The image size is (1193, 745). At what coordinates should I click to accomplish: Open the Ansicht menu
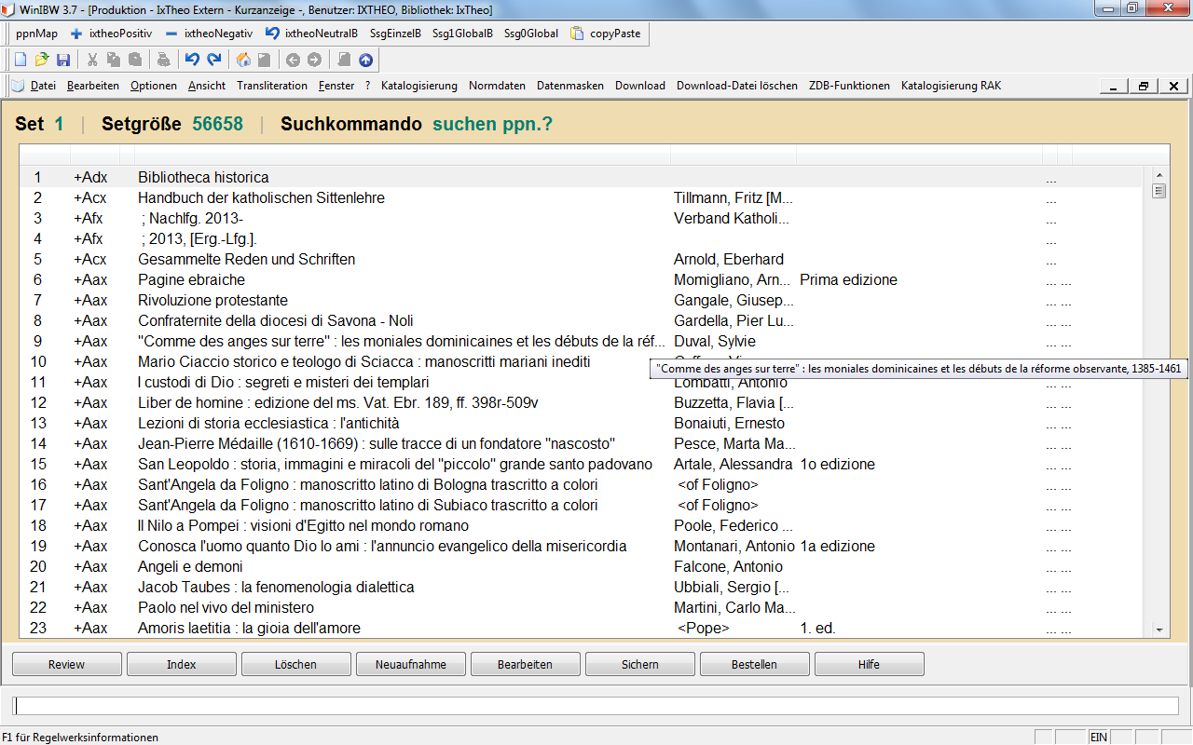(207, 86)
